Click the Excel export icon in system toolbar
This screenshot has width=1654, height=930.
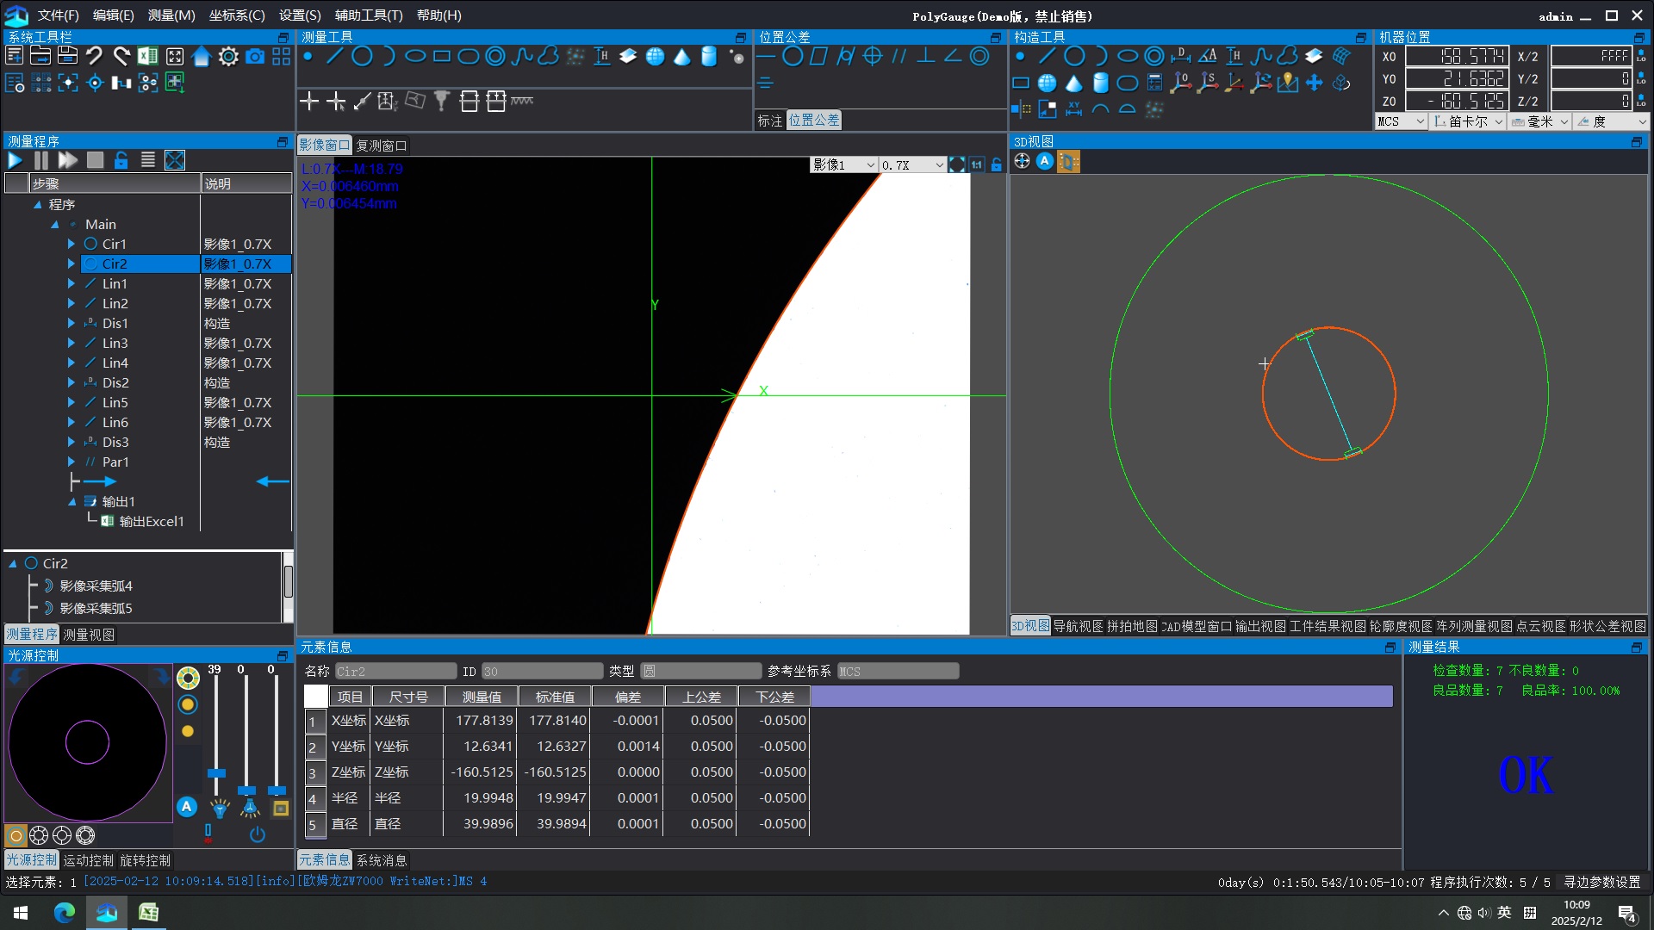(148, 57)
